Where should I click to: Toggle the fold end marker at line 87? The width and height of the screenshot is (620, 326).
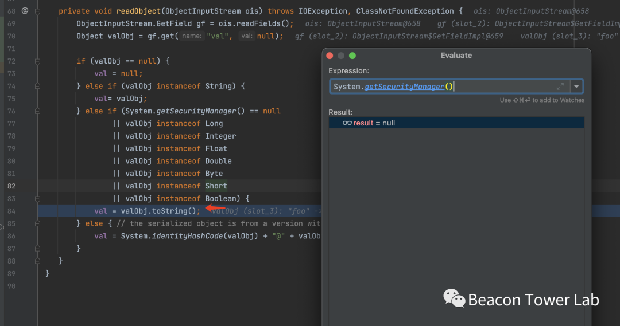37,248
